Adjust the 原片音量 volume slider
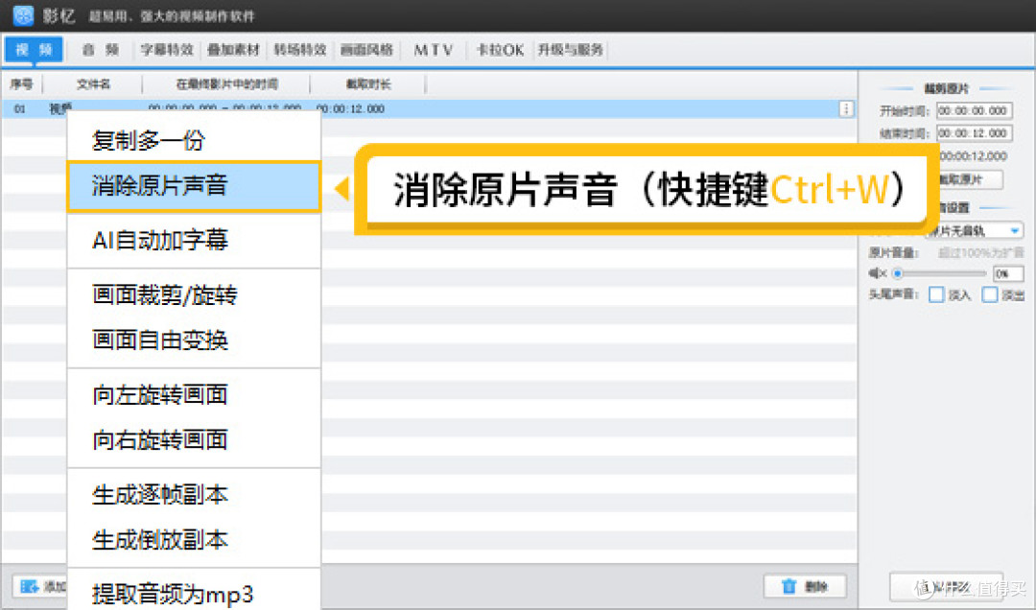The height and width of the screenshot is (610, 1036). 939,273
